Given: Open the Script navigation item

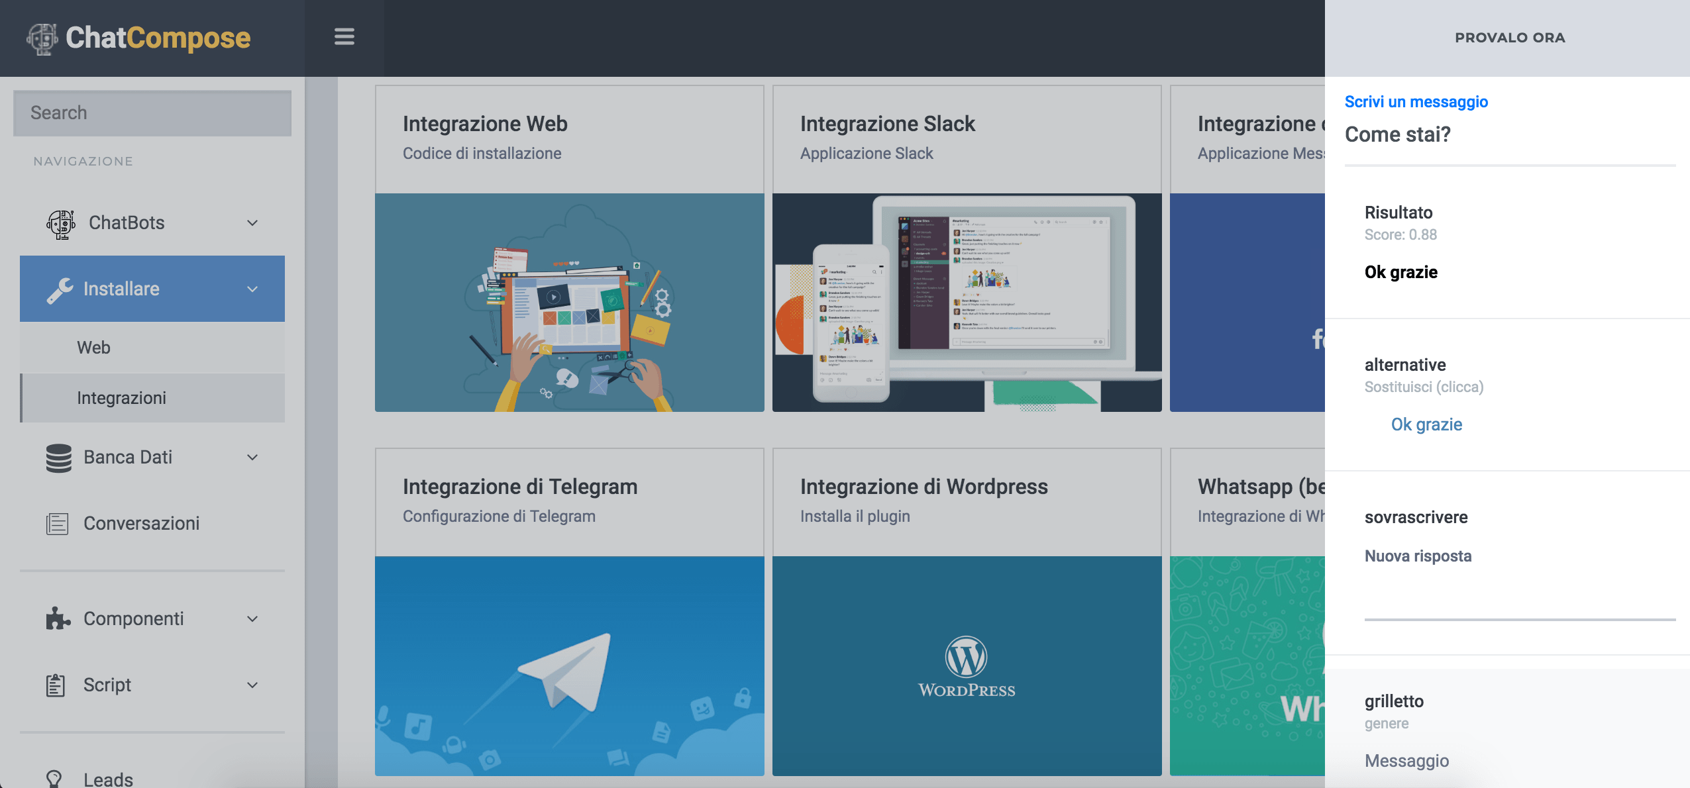Looking at the screenshot, I should [152, 685].
